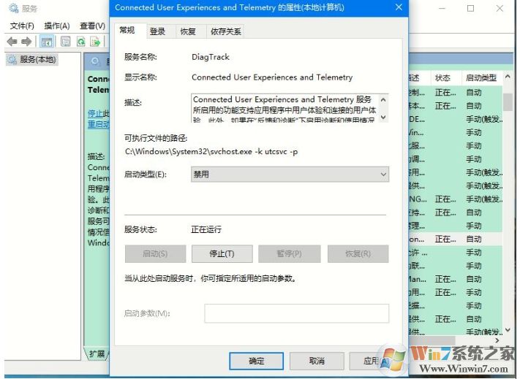Screen dimensions: 520x379
Task: Click the 停止 link in Services description pane
Action: (95, 113)
